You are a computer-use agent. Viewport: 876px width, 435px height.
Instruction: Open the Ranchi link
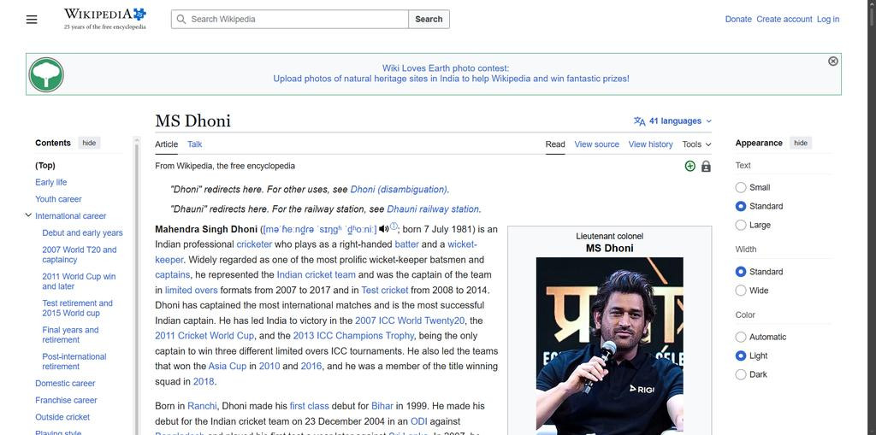202,406
